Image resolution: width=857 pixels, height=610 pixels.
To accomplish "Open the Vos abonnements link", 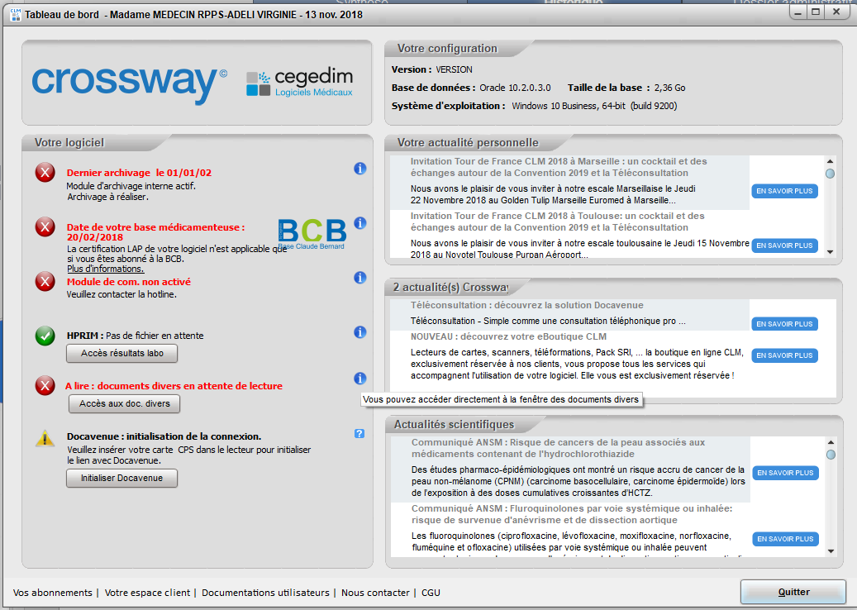I will pyautogui.click(x=52, y=593).
